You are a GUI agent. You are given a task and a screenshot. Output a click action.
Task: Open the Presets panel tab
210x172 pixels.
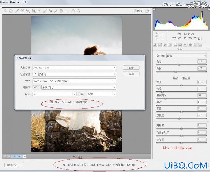point(195,45)
